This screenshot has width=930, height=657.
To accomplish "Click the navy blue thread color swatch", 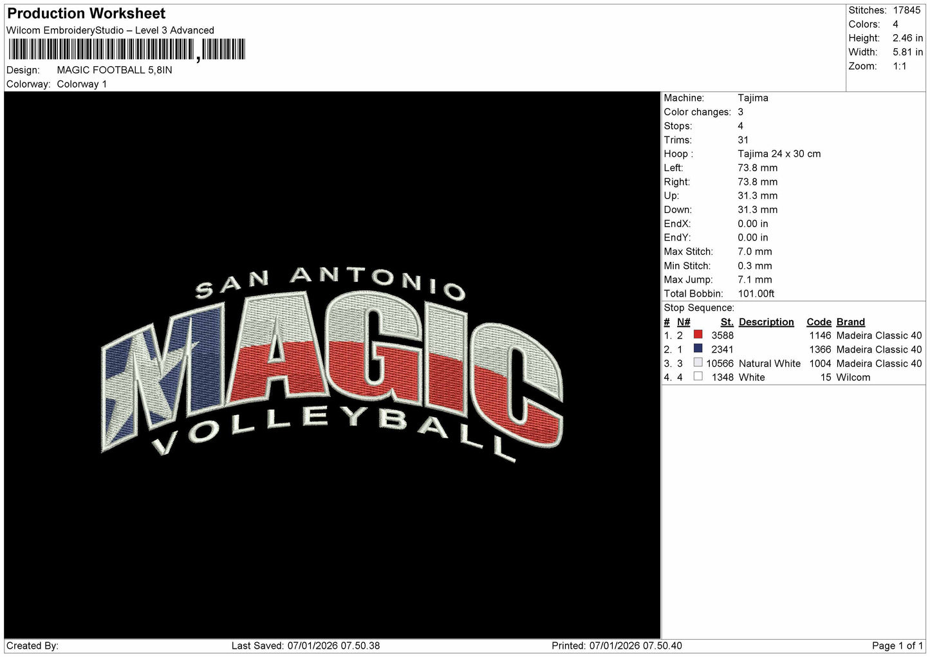I will click(698, 349).
